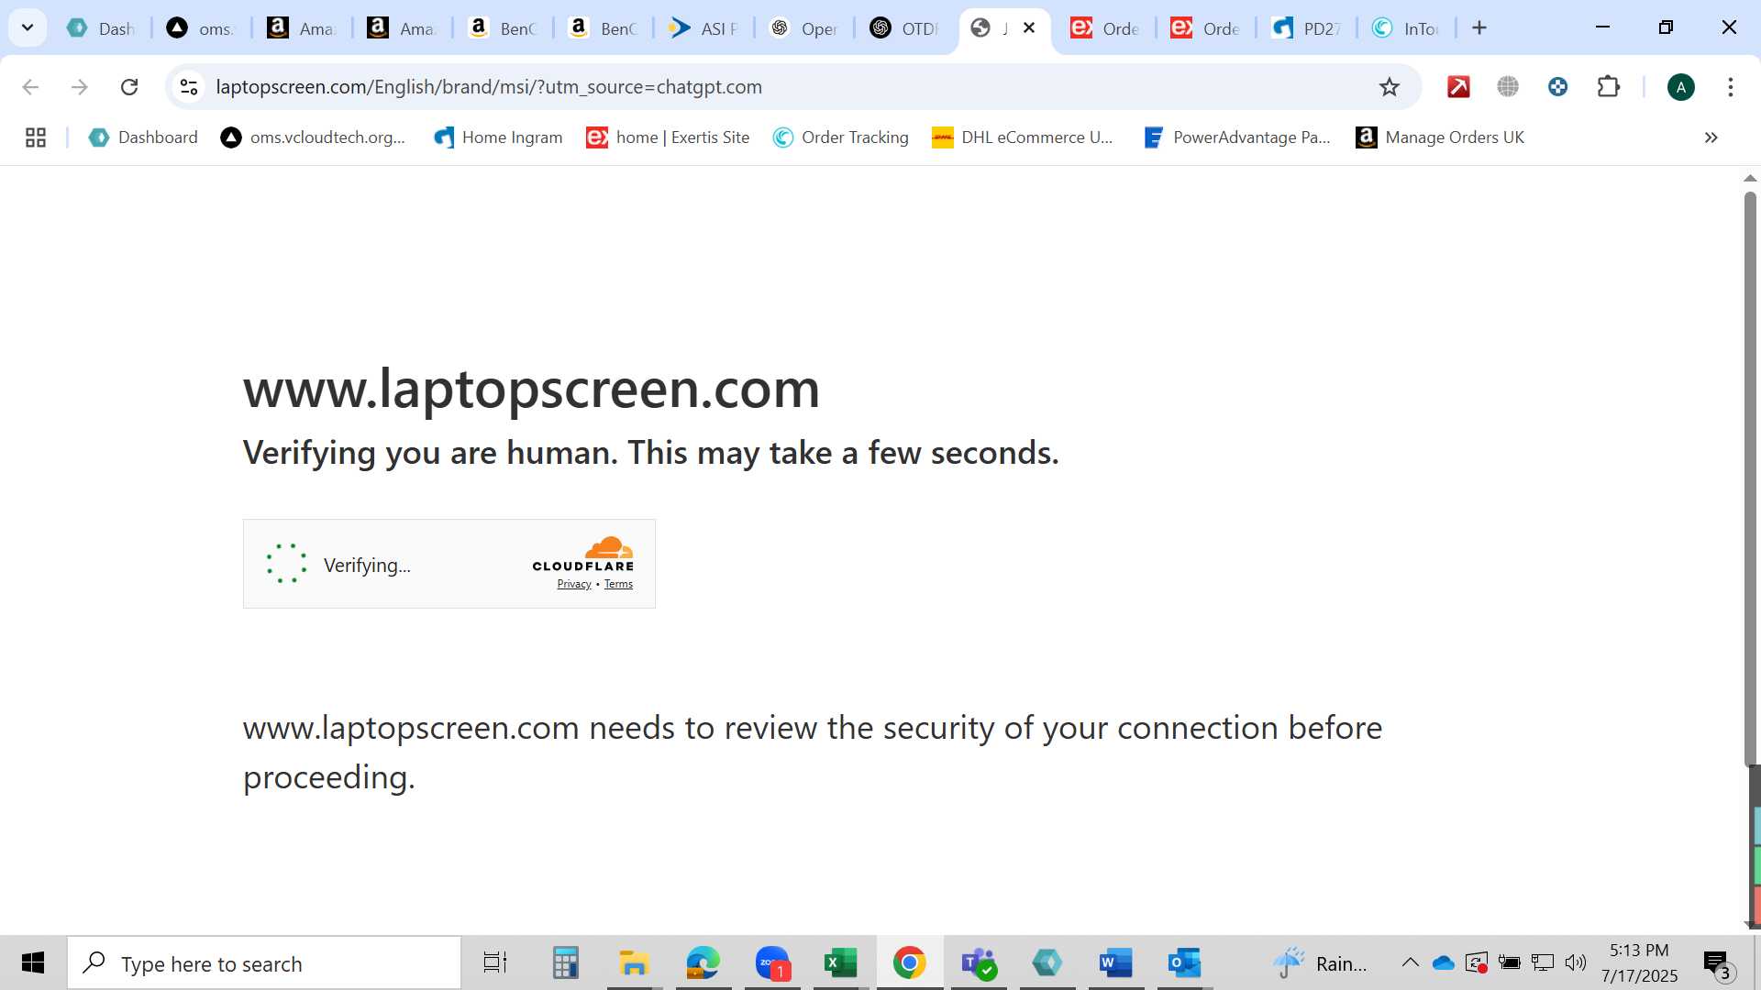Open the DHL eCommerce bookmark
The width and height of the screenshot is (1761, 990).
click(1022, 137)
